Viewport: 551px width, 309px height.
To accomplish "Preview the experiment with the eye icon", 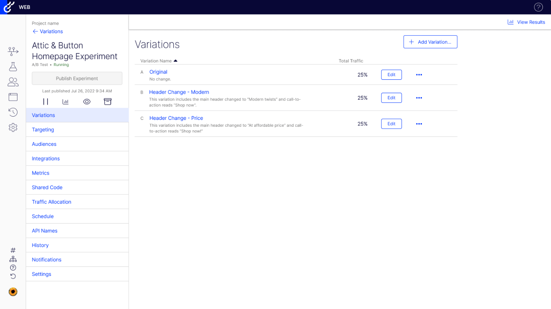I will pyautogui.click(x=86, y=101).
